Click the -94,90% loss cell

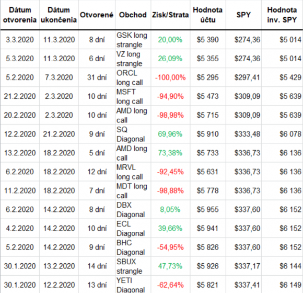170,96
